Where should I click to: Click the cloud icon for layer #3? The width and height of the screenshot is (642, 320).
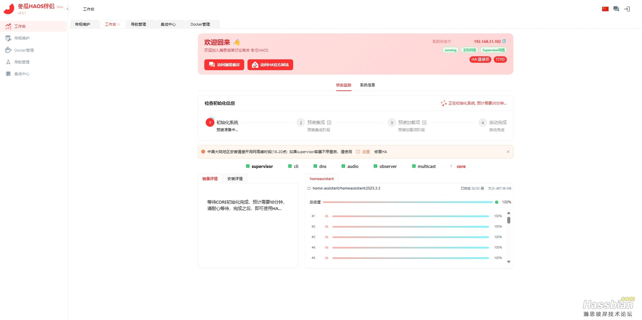click(x=327, y=237)
